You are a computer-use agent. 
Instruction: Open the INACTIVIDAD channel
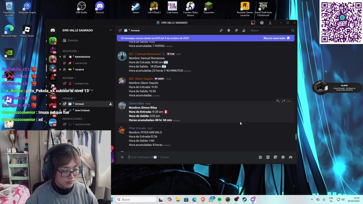coord(87,110)
